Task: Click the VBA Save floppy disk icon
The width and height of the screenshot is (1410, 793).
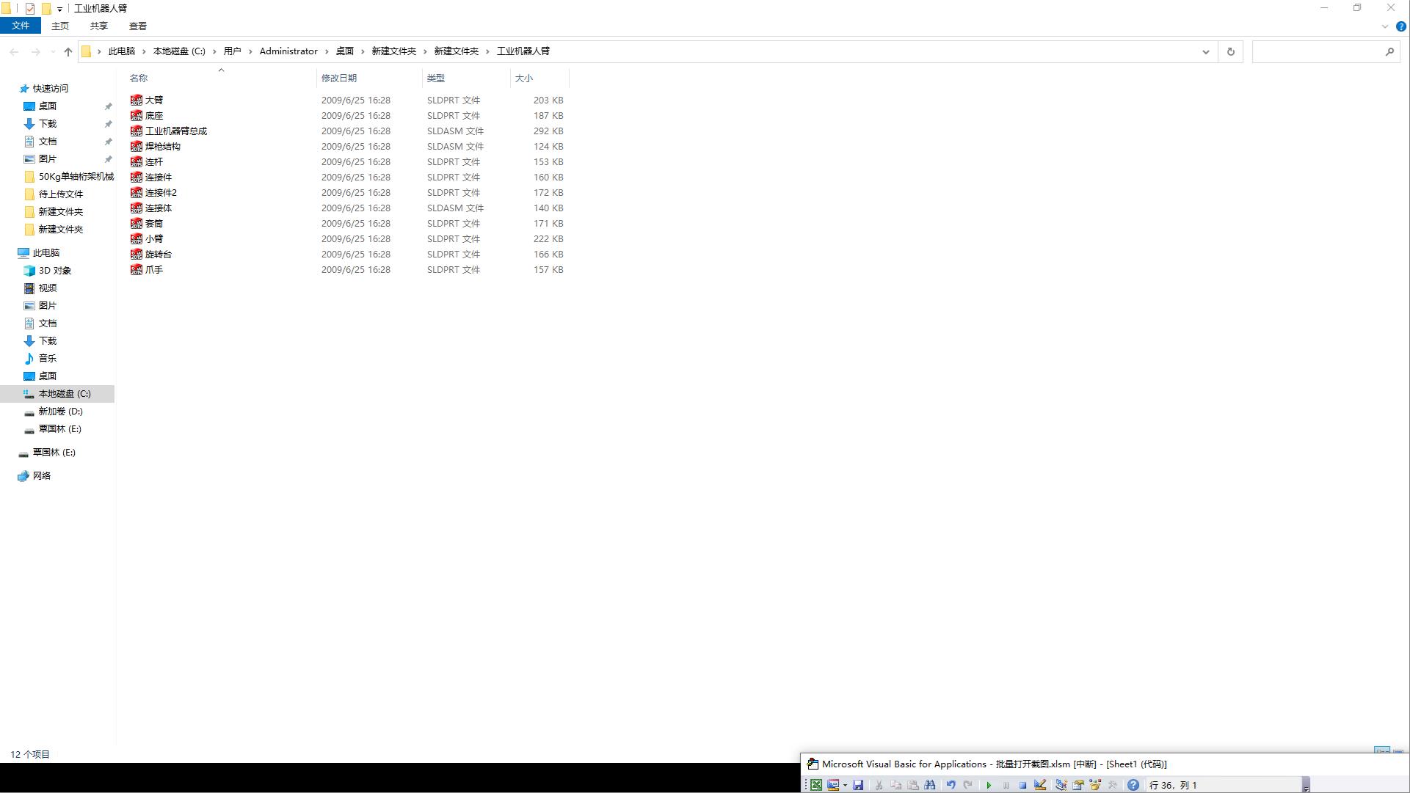Action: point(858,785)
